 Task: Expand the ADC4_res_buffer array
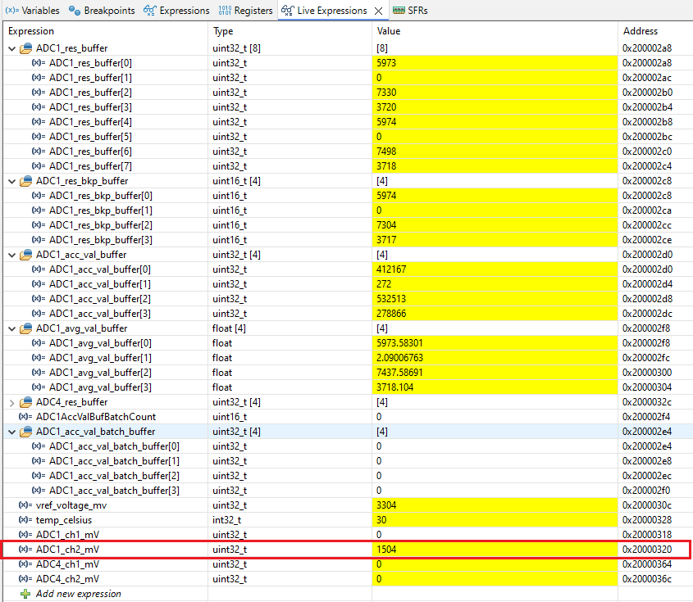tap(12, 402)
